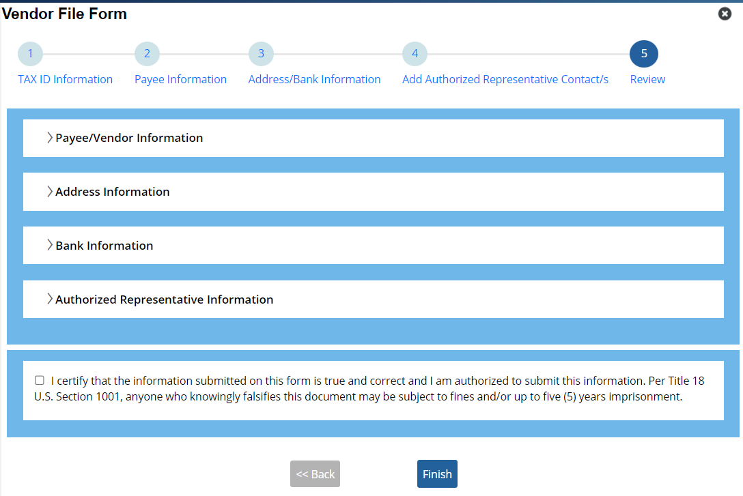Open Address/Bank Information step label
Image resolution: width=743 pixels, height=496 pixels.
pyautogui.click(x=314, y=79)
